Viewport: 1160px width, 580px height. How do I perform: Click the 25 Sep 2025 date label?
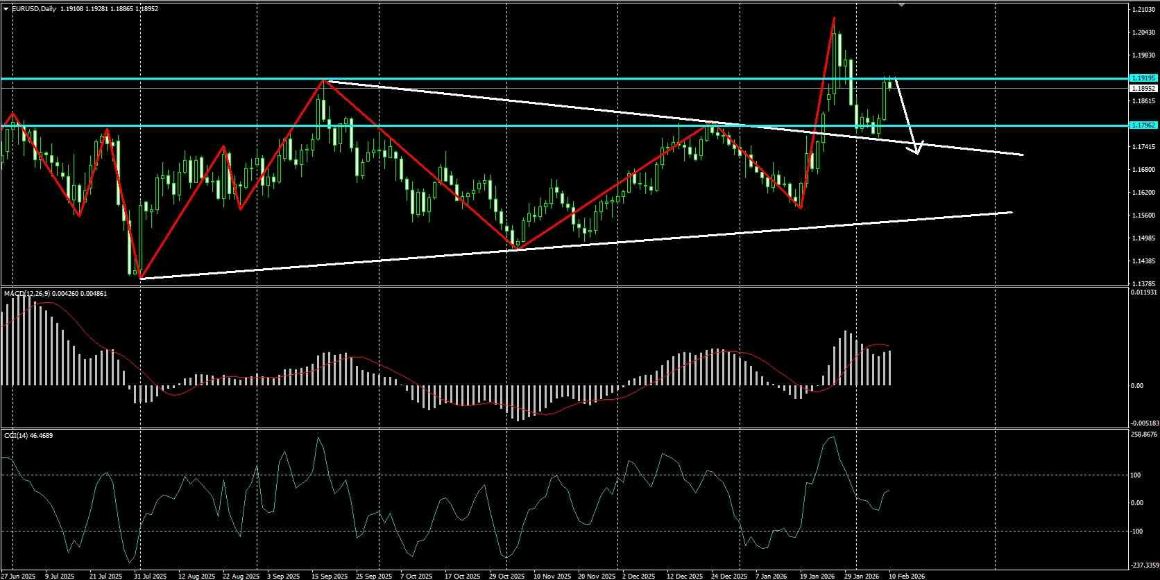click(x=373, y=576)
